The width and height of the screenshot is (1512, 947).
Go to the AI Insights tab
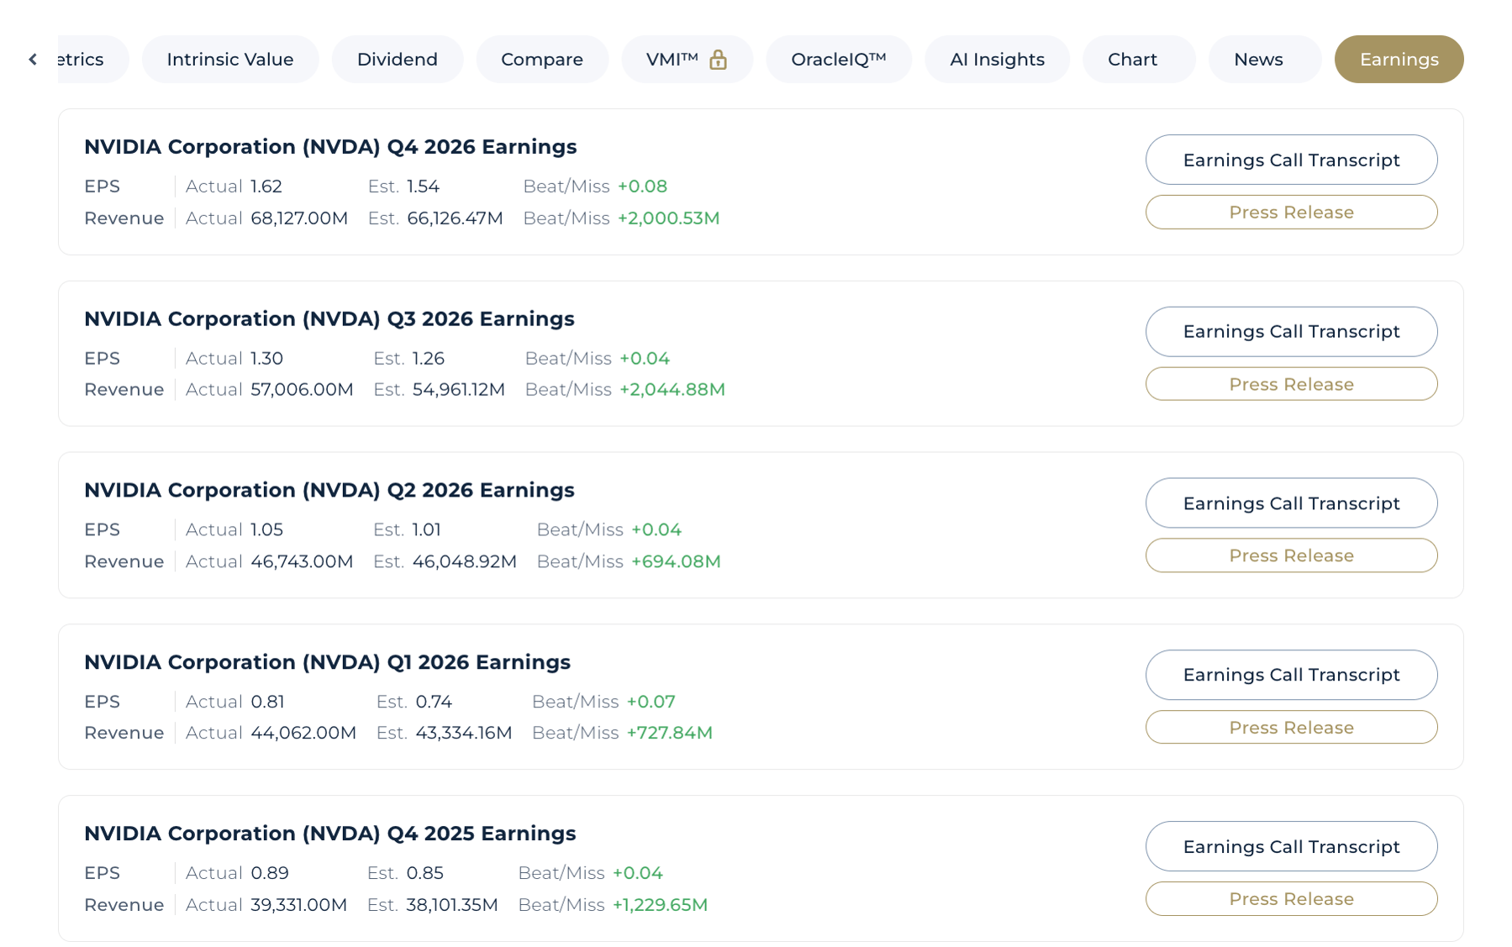pos(996,60)
